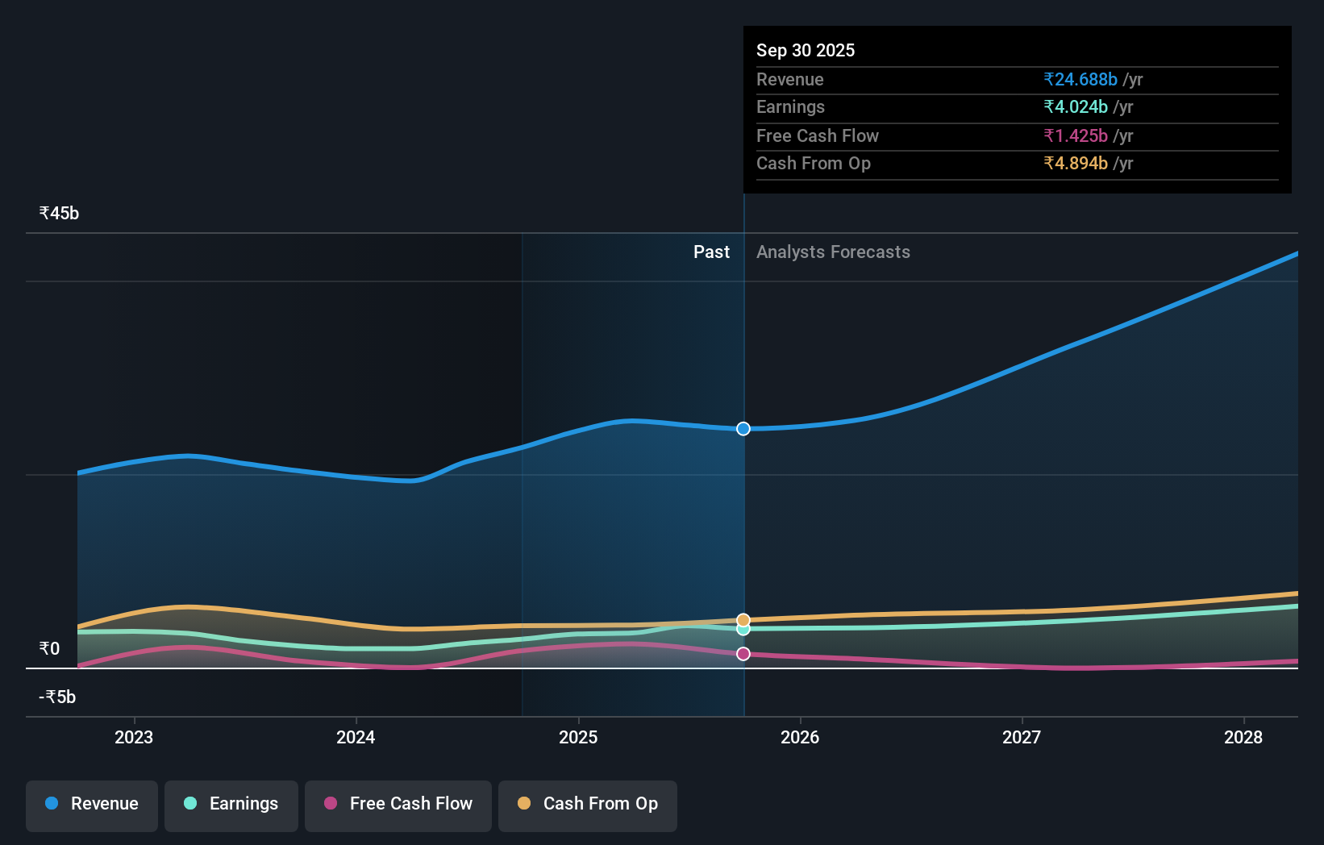Viewport: 1324px width, 845px height.
Task: Click the 2027 label on the time axis
Action: 1021,737
